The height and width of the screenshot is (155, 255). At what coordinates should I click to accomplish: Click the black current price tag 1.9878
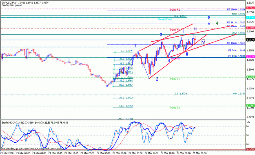point(250,40)
